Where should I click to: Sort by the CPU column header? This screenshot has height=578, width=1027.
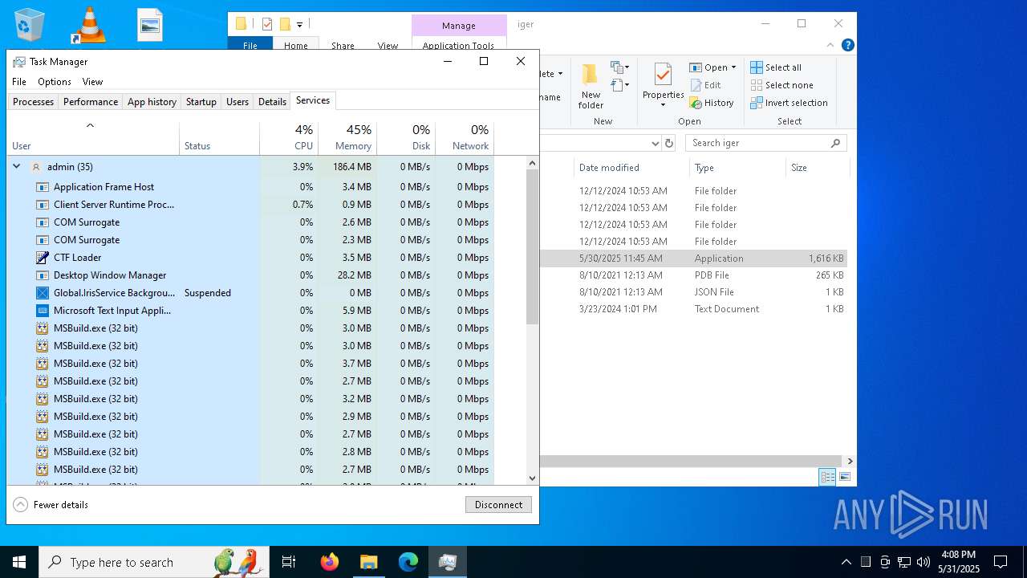click(289, 138)
